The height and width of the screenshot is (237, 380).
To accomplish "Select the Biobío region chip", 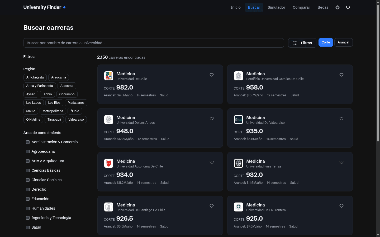I will point(47,94).
